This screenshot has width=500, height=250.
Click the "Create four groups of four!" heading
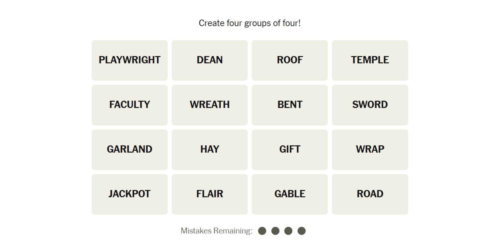[x=250, y=23]
